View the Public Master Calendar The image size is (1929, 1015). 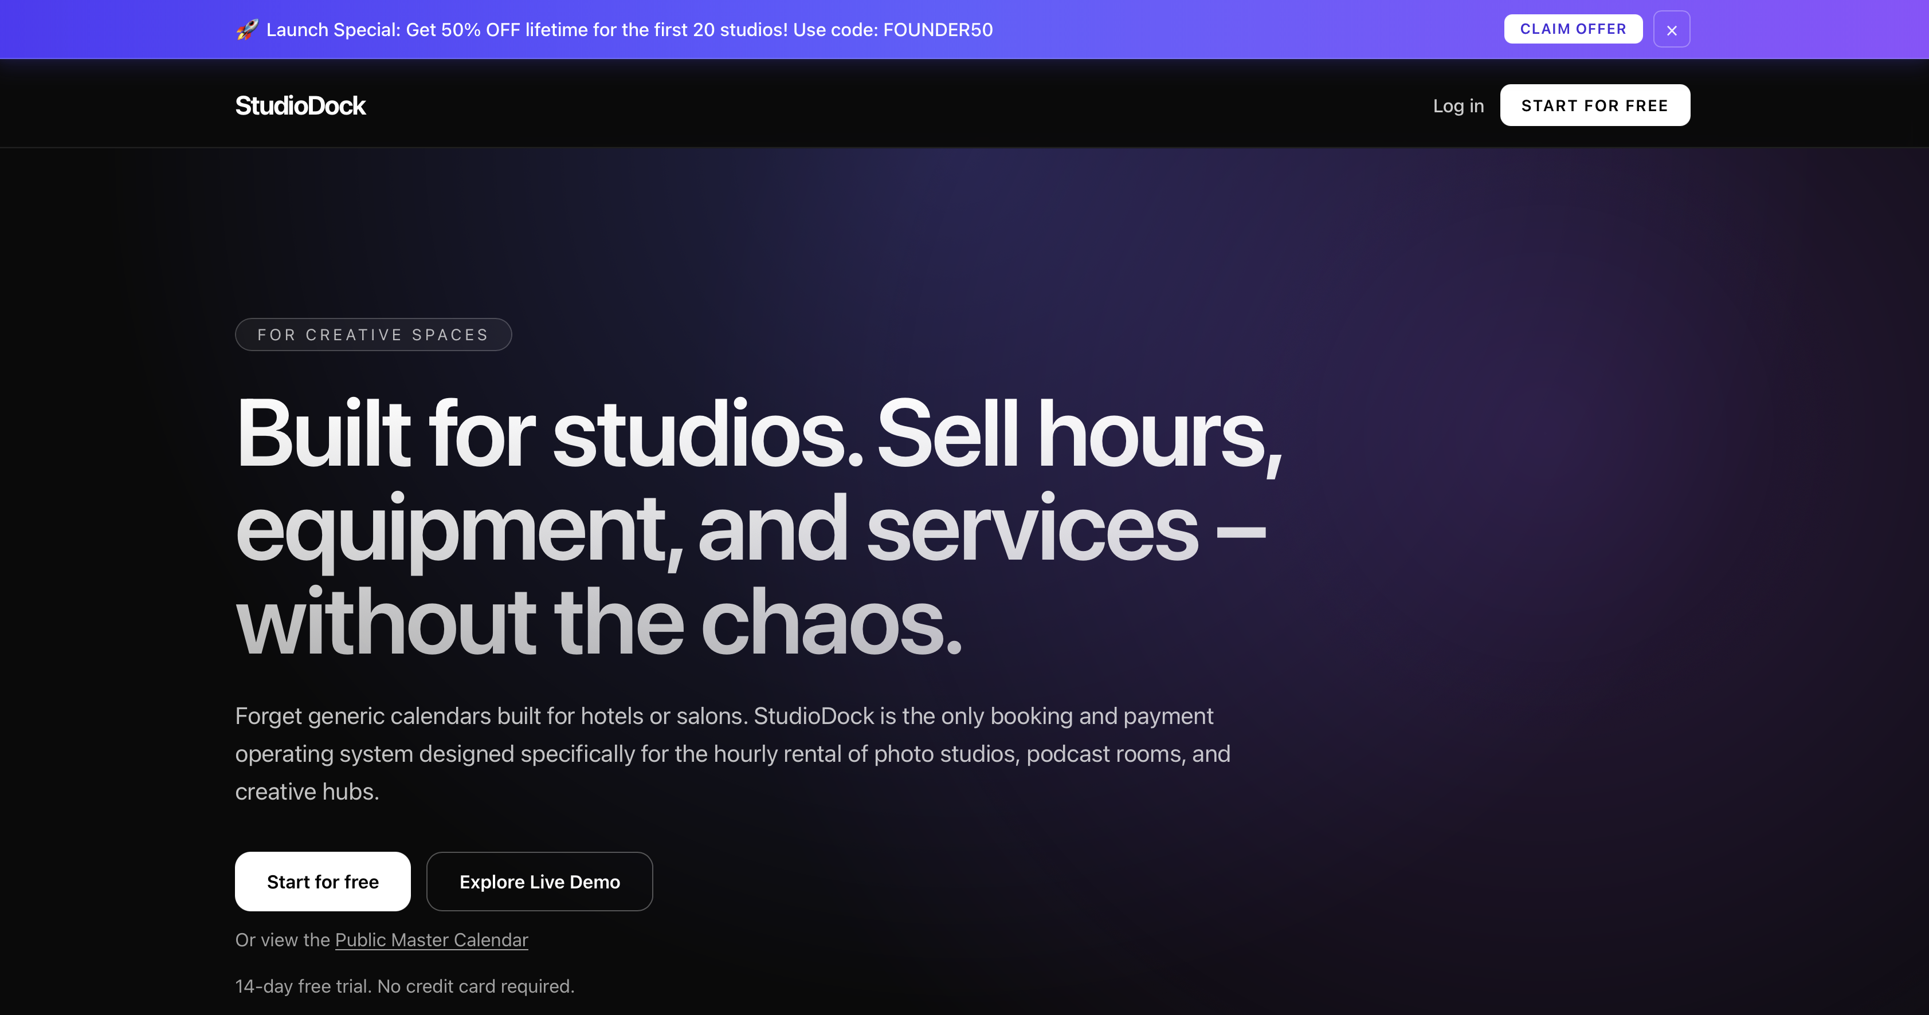[430, 939]
